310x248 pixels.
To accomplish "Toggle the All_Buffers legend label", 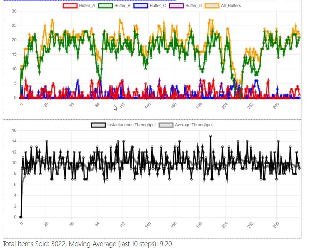I will pos(231,6).
